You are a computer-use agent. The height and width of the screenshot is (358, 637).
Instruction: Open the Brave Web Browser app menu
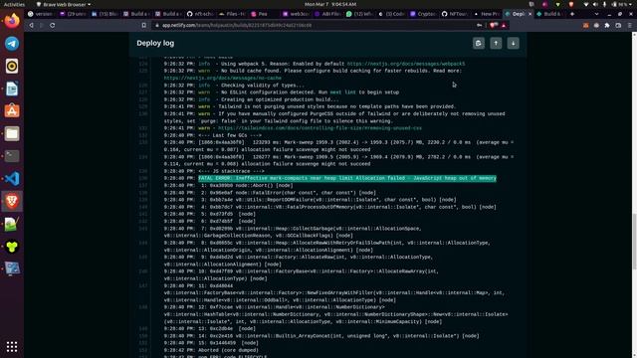[x=64, y=4]
